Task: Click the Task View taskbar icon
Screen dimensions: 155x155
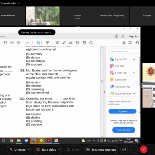Action: 3,141
